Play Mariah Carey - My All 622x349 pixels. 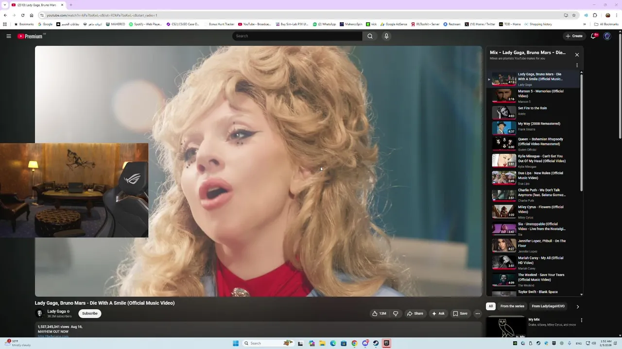pos(534,263)
